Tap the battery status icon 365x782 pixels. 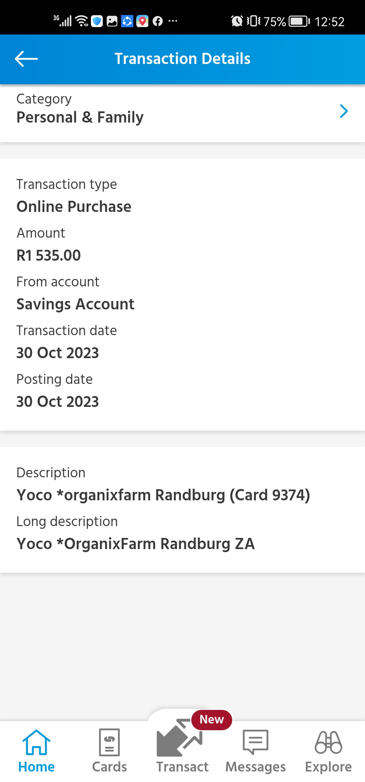click(299, 21)
